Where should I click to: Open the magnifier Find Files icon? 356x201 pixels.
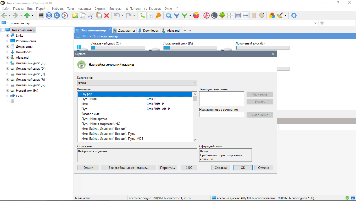point(169,15)
